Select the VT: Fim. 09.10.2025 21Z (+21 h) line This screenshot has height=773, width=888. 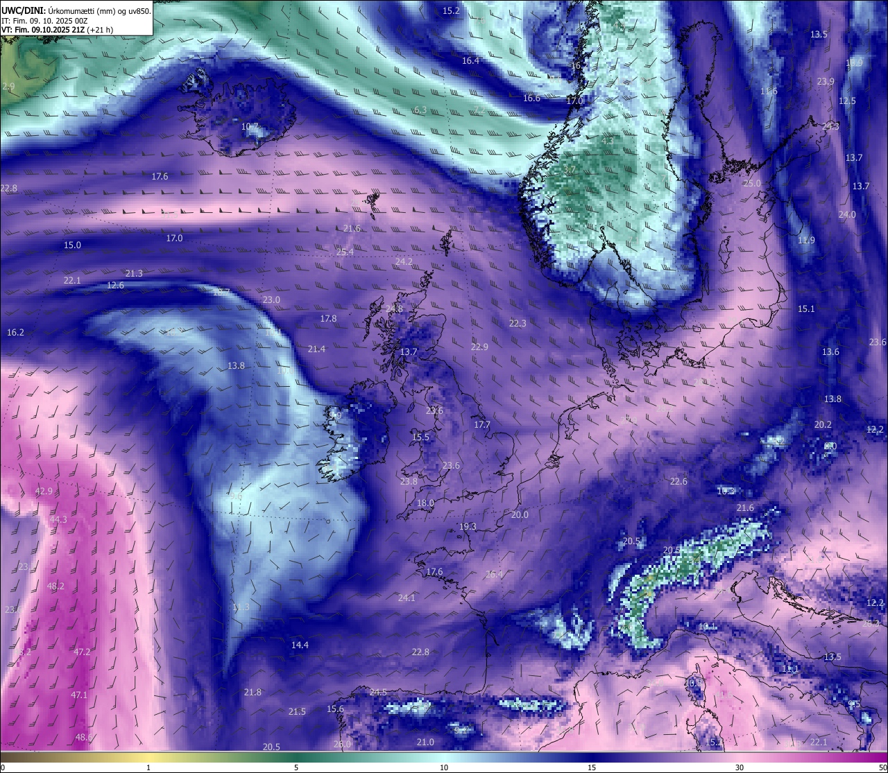tap(58, 30)
